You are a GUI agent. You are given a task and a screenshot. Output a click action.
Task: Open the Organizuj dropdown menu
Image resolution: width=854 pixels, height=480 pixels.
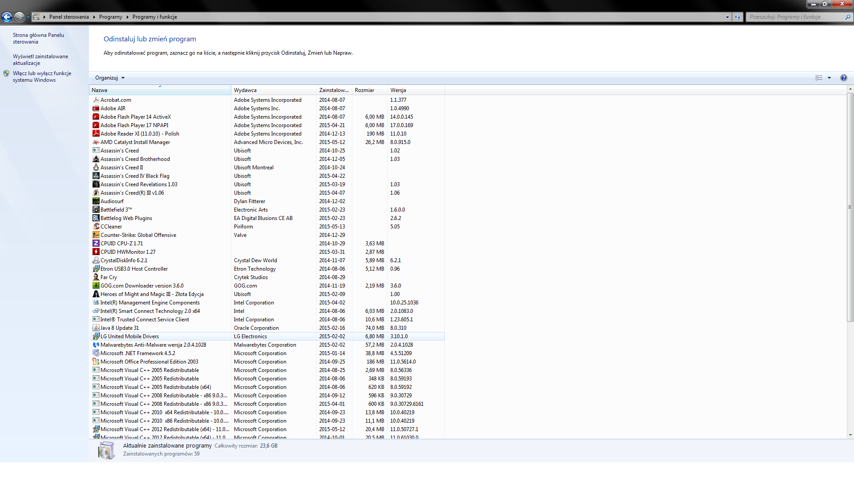[x=110, y=78]
